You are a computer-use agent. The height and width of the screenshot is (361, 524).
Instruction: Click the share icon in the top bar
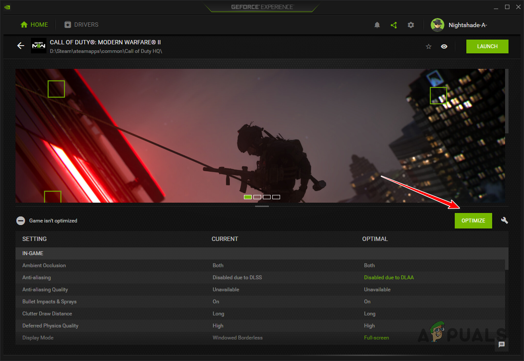tap(394, 25)
